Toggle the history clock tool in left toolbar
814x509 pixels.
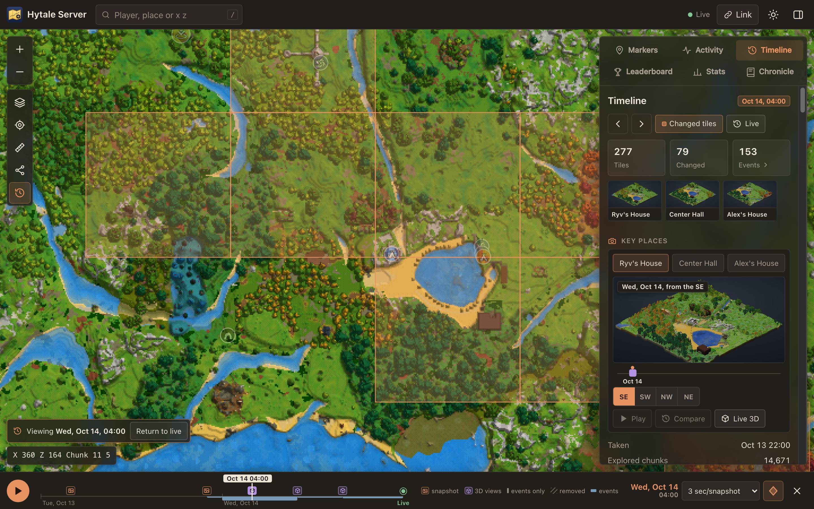tap(20, 193)
